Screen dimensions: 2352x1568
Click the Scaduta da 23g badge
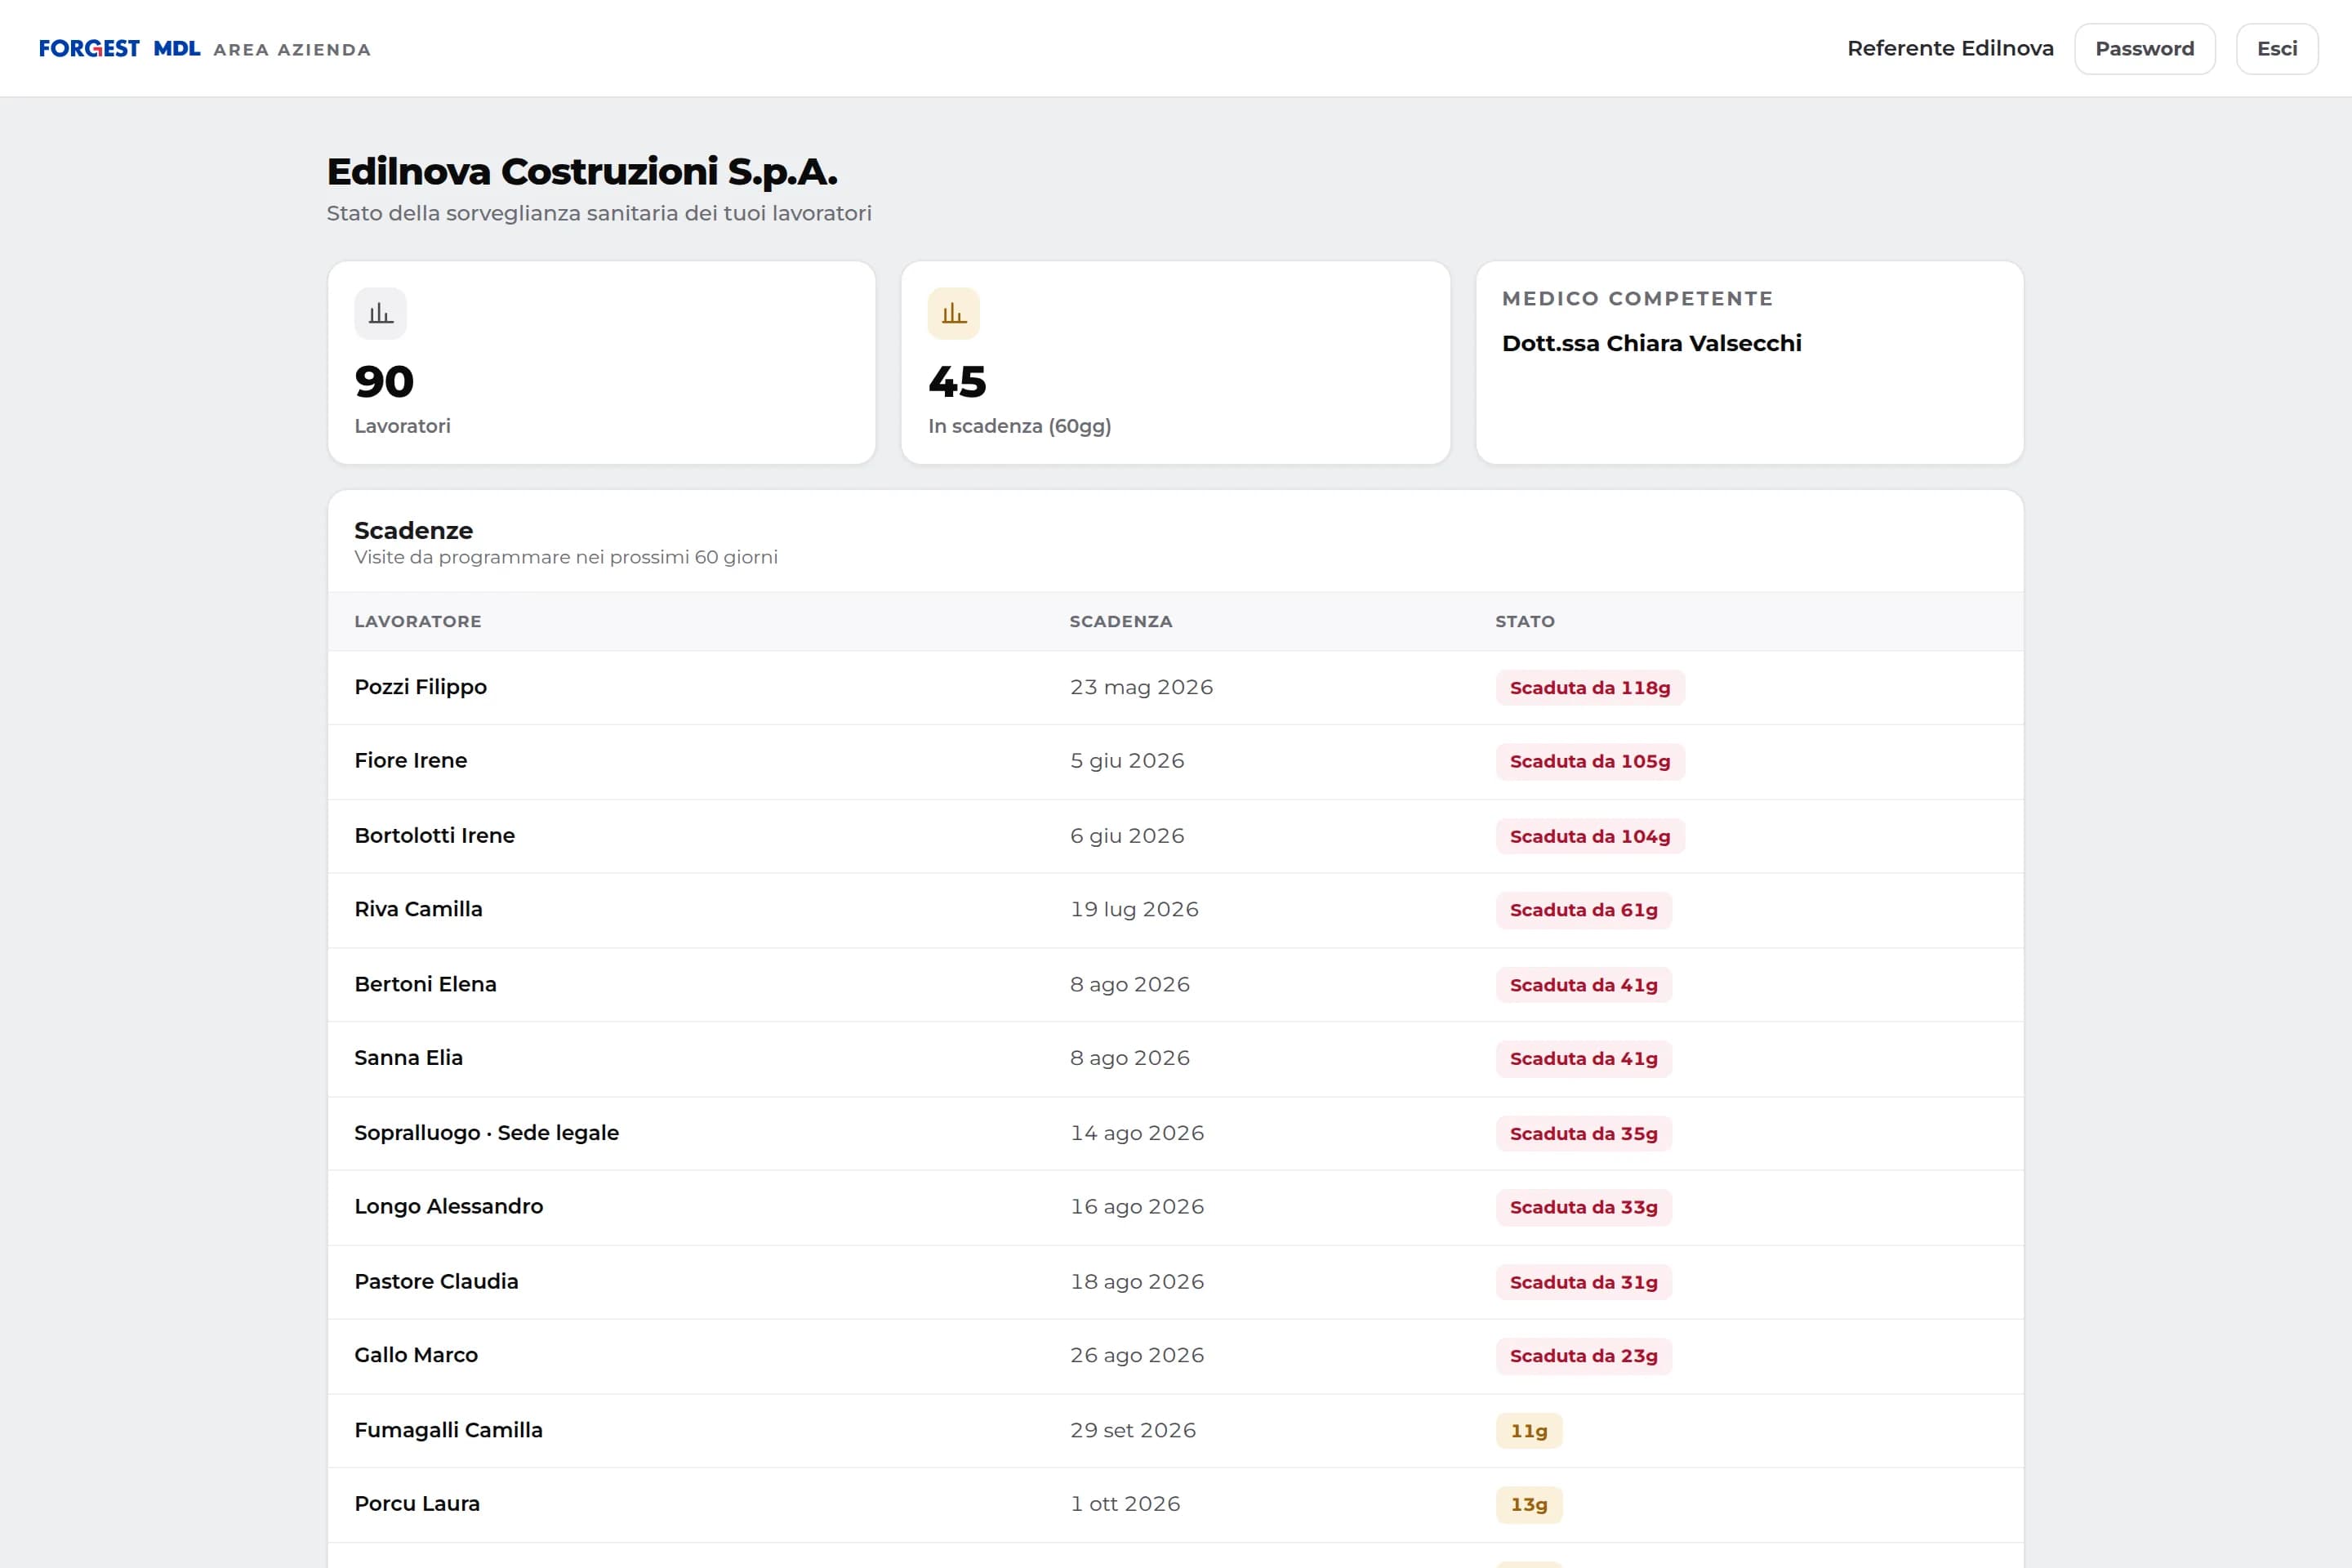[x=1584, y=1356]
